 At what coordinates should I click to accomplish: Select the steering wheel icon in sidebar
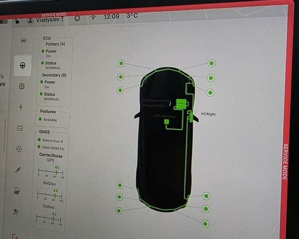click(x=22, y=64)
